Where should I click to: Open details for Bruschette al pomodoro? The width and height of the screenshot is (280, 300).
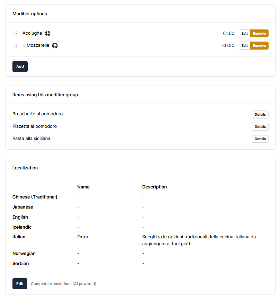(x=260, y=115)
